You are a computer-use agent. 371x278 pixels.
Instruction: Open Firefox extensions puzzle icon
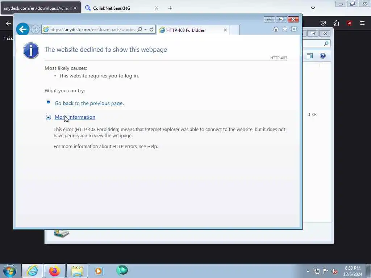336,23
